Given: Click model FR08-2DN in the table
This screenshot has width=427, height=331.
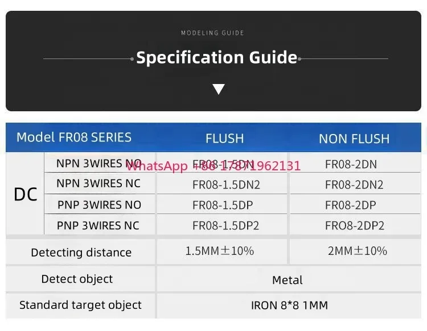Looking at the screenshot, I should [351, 165].
